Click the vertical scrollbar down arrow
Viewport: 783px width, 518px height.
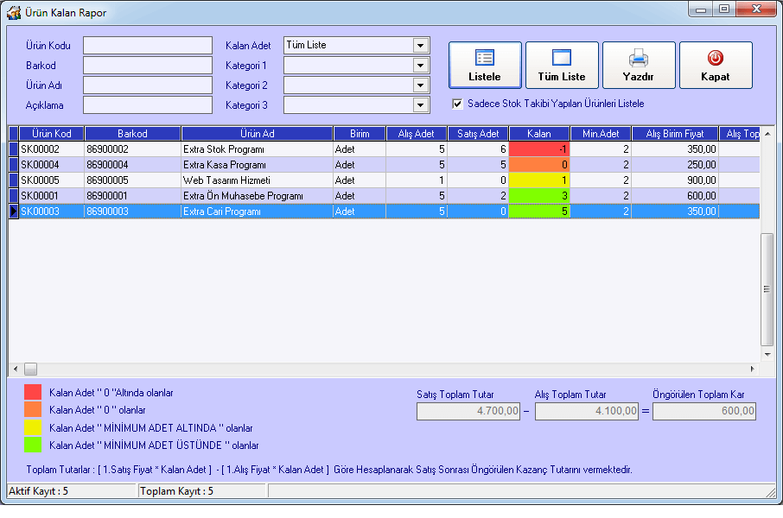point(767,355)
